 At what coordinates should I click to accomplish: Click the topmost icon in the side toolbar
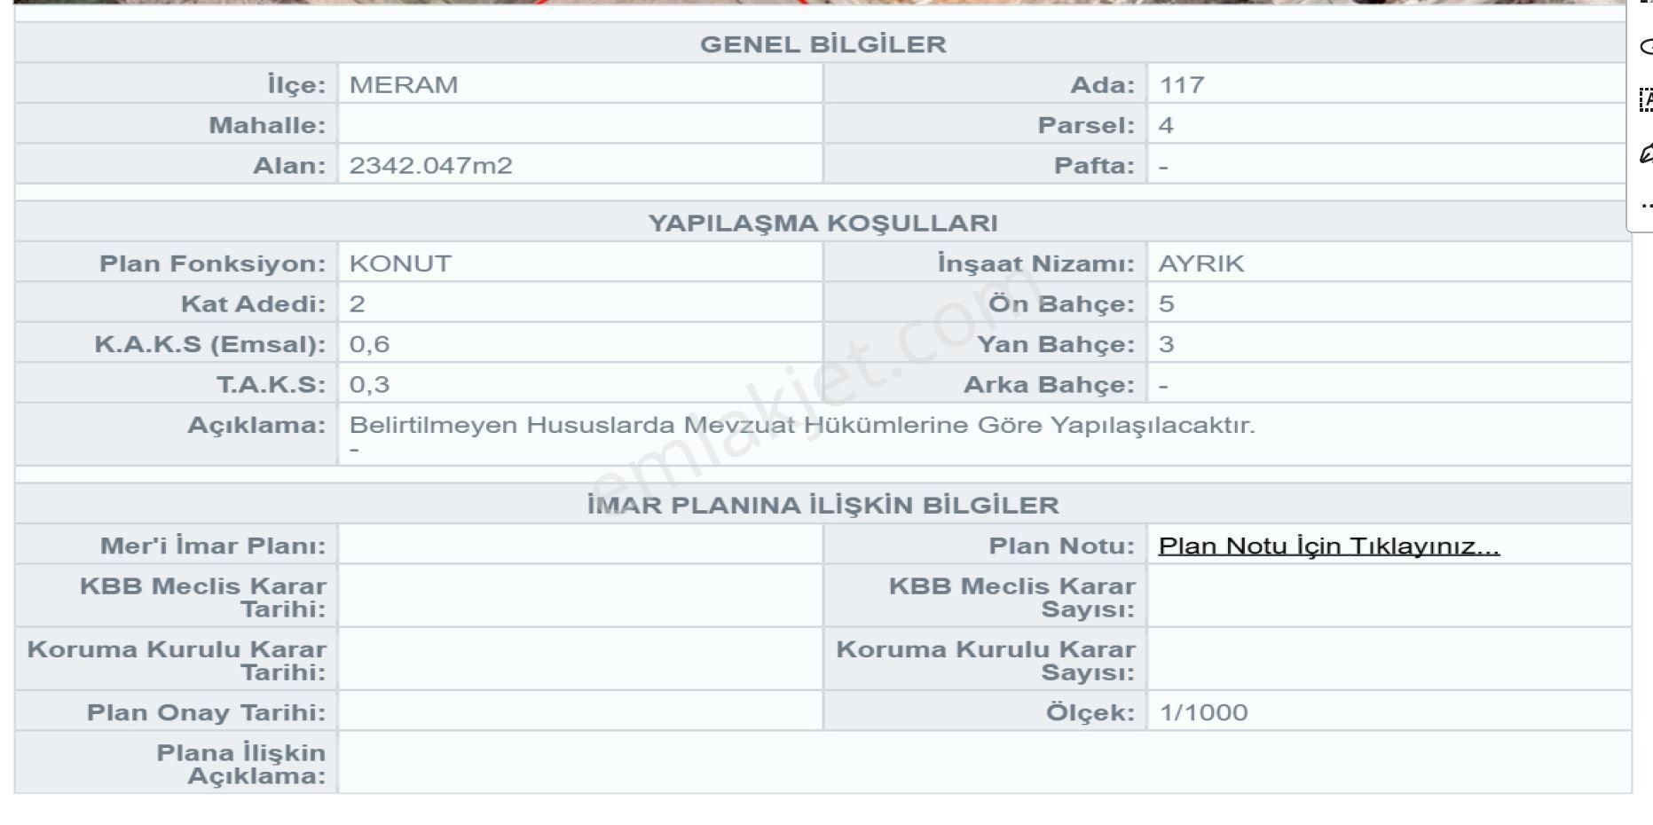click(x=1646, y=5)
